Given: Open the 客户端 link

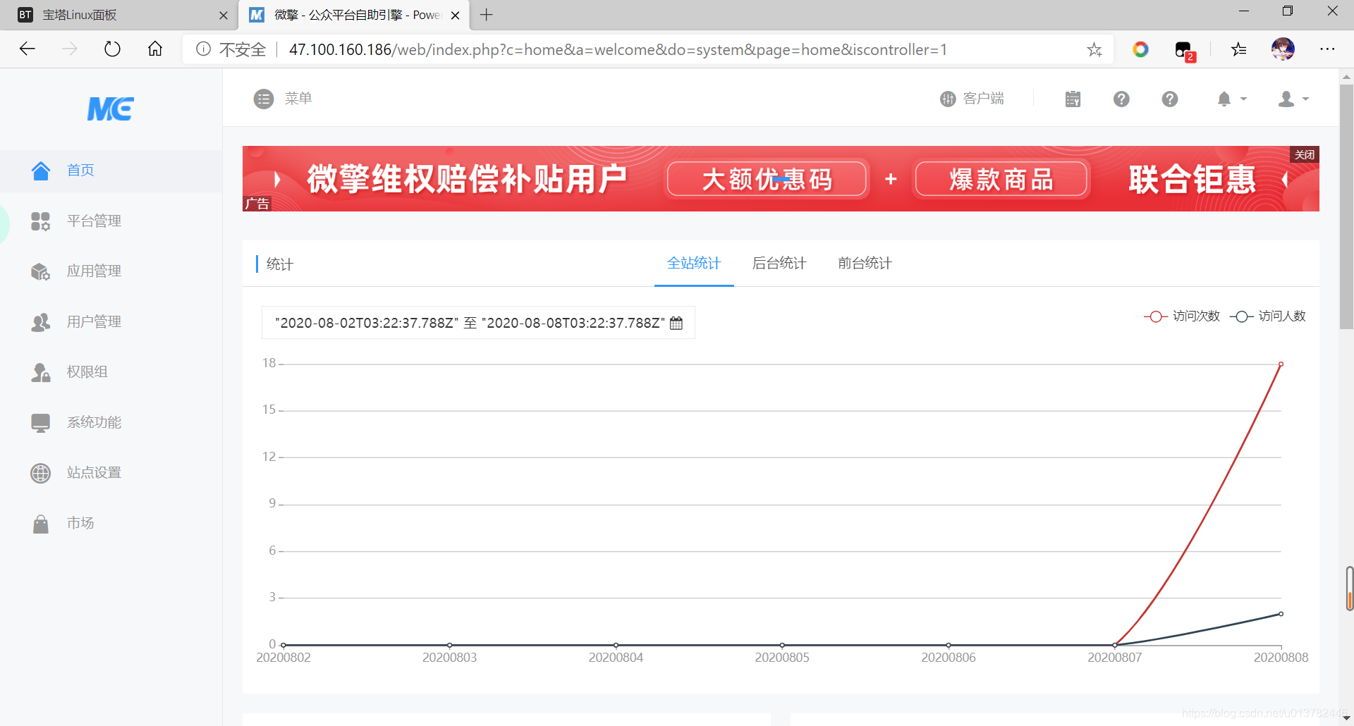Looking at the screenshot, I should tap(972, 99).
